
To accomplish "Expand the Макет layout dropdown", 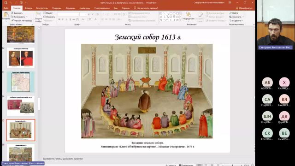I will tap(48, 13).
